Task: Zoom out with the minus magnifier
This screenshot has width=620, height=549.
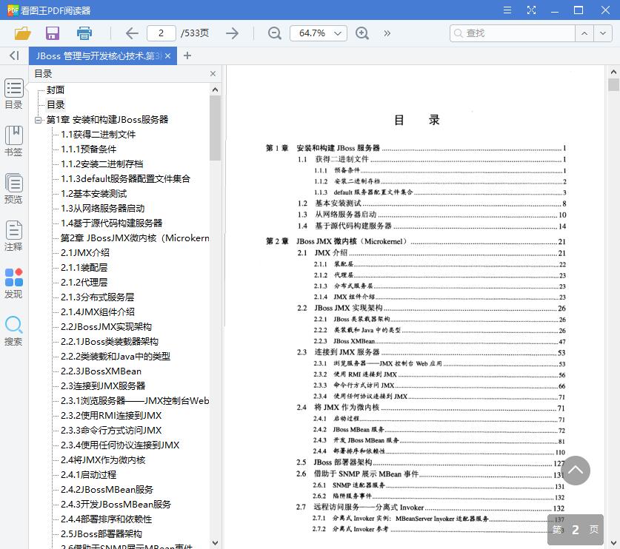Action: tap(274, 33)
